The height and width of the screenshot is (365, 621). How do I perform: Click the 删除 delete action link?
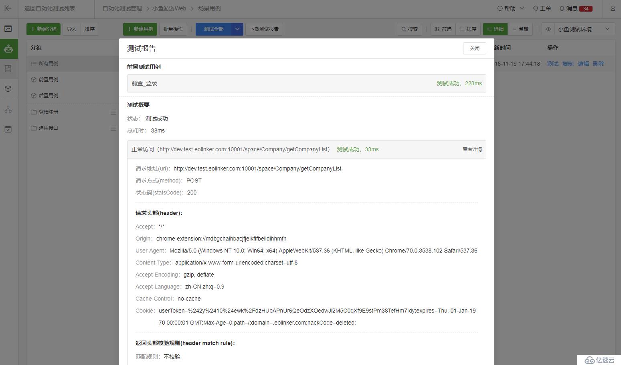click(x=599, y=64)
